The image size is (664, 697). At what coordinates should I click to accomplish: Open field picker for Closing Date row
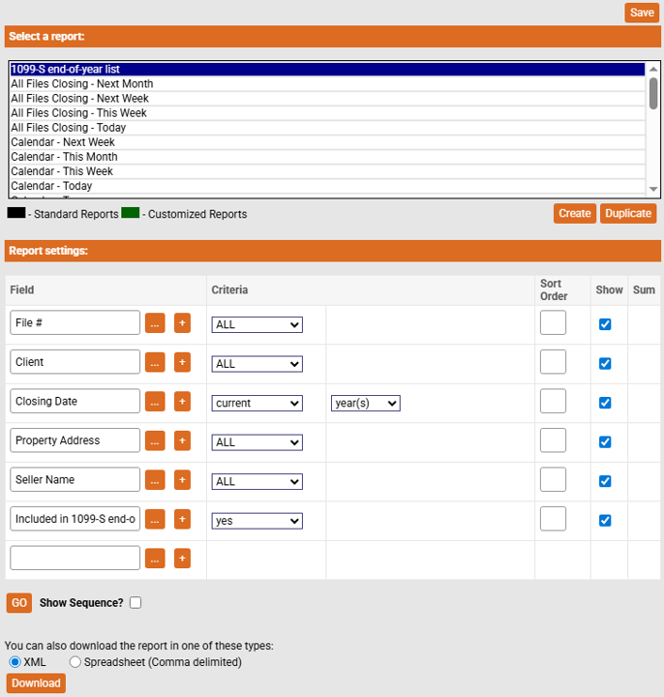[x=155, y=402]
